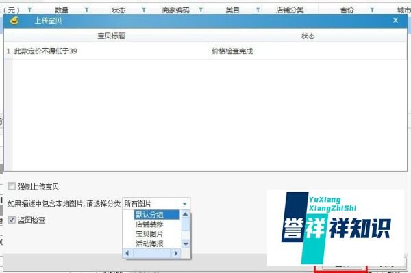Click the dropdown list scroll-right arrow

click(176, 253)
